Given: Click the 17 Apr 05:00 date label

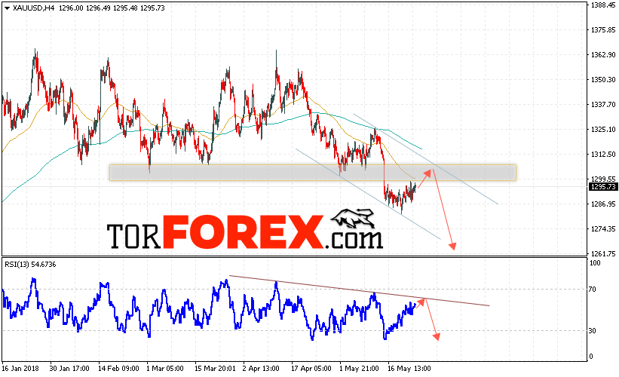Looking at the screenshot, I should point(311,369).
